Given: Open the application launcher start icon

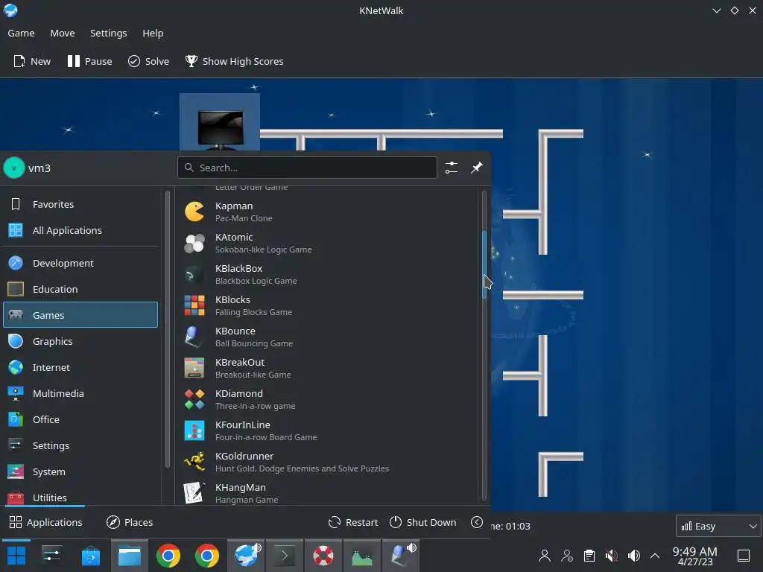Looking at the screenshot, I should 16,556.
